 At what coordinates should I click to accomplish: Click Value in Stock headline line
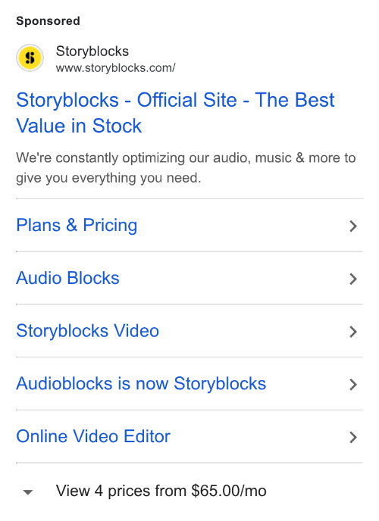[79, 126]
